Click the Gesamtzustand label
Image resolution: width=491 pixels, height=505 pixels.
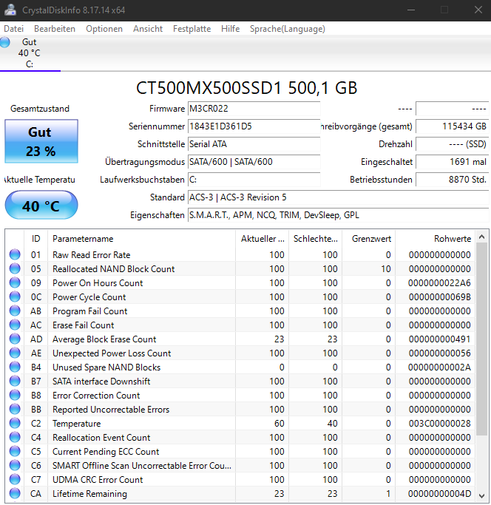tap(40, 109)
